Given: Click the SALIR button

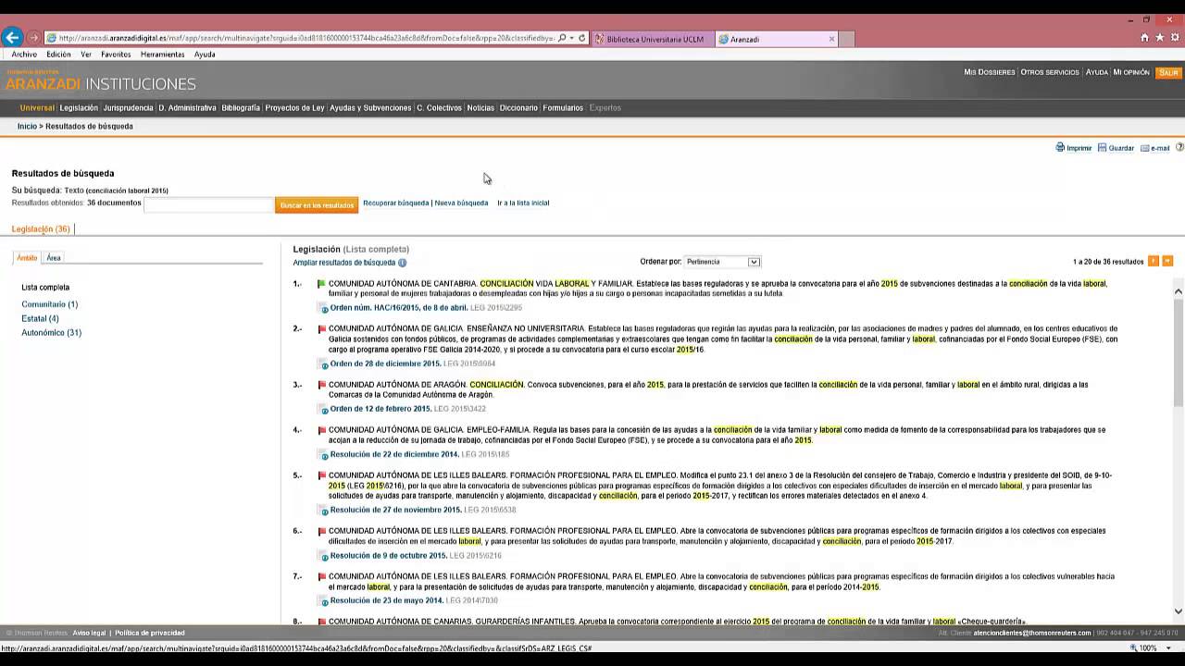Looking at the screenshot, I should coord(1168,72).
